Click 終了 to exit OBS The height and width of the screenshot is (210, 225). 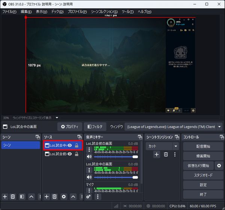coord(203,194)
